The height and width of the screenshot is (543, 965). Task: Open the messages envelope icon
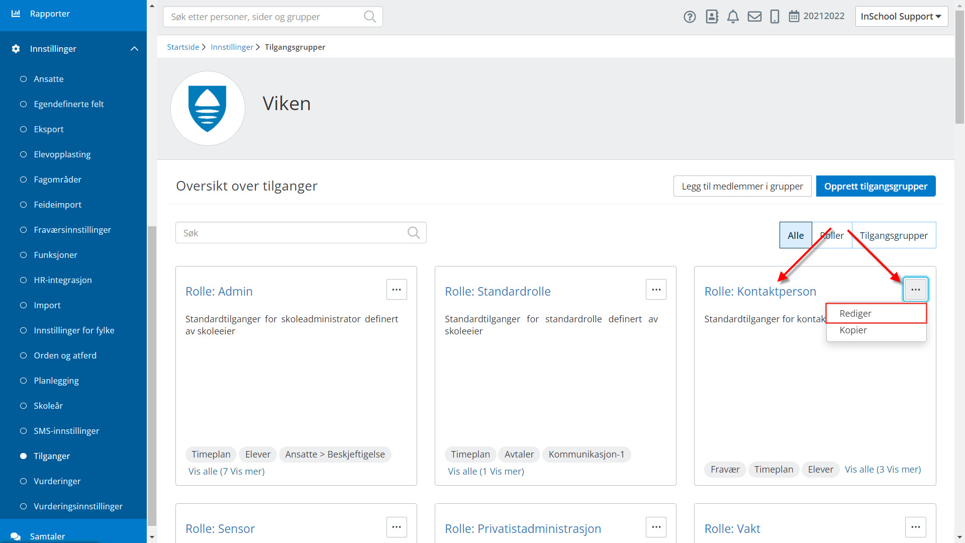coord(754,17)
